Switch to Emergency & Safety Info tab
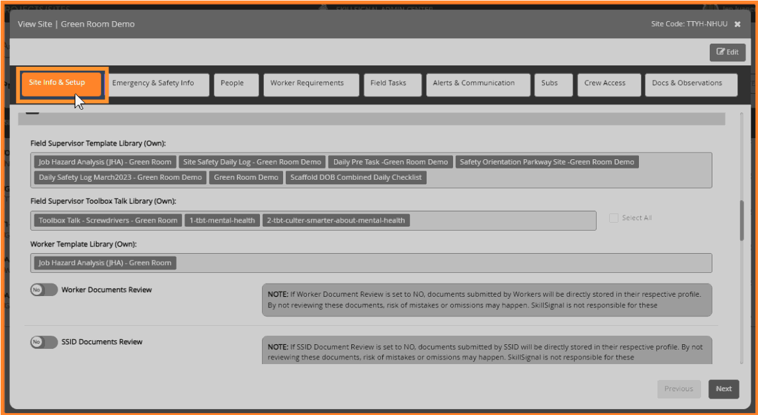The height and width of the screenshot is (415, 758). pyautogui.click(x=157, y=85)
